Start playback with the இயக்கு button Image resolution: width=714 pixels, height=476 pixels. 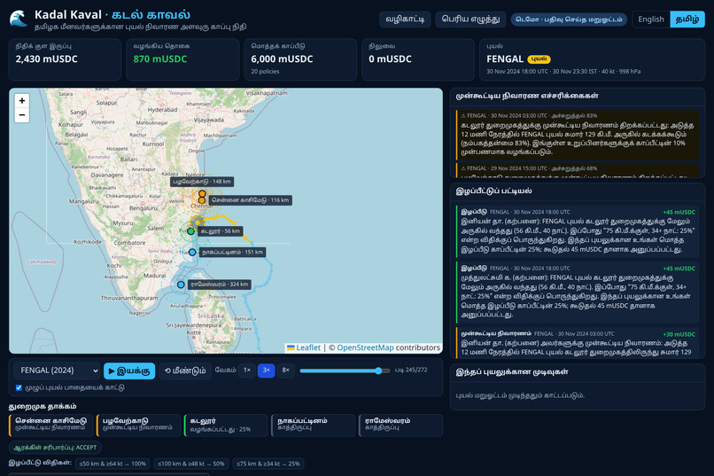click(x=129, y=371)
